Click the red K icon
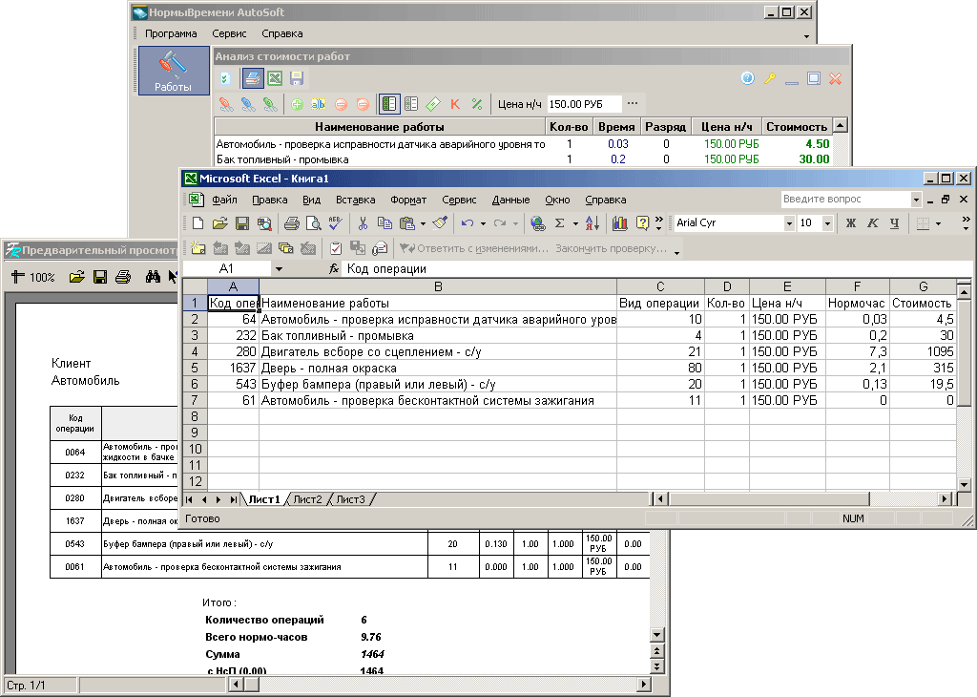 [455, 104]
